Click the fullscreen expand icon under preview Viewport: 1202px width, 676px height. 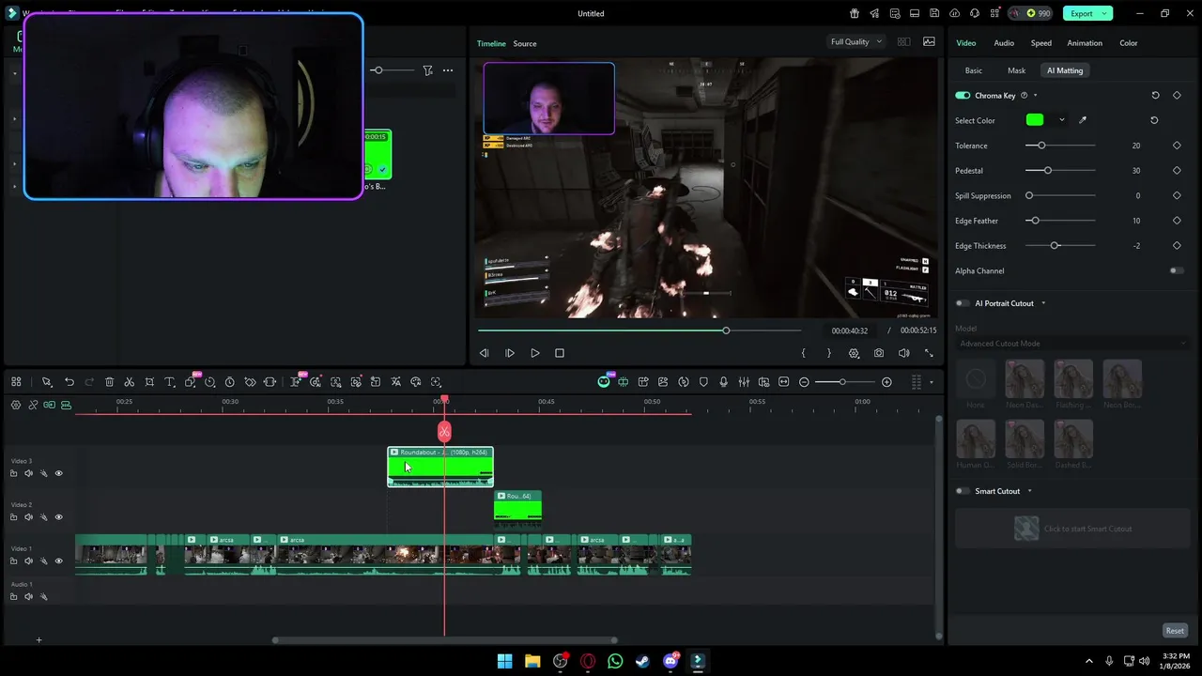(929, 353)
